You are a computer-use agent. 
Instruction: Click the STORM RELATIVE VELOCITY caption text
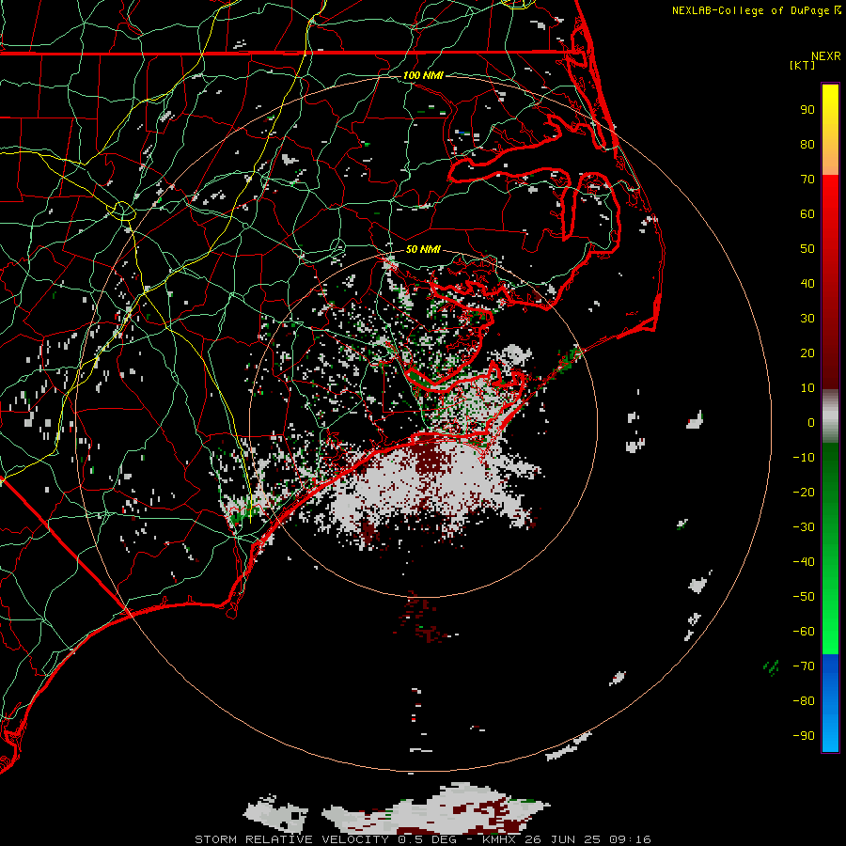(x=291, y=839)
